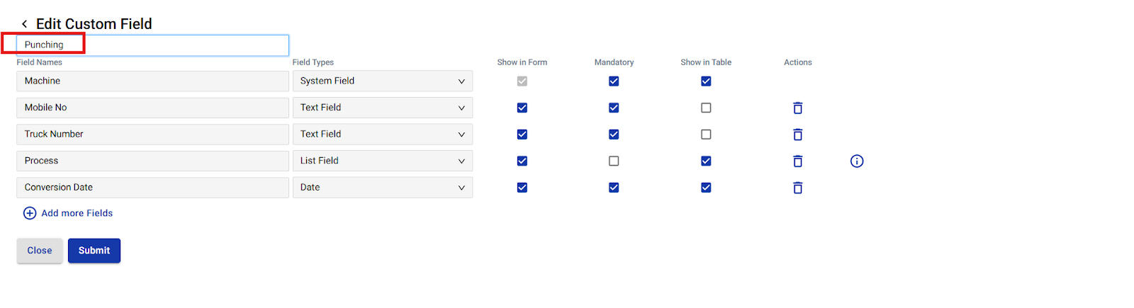Delete the Conversion Date field row
The width and height of the screenshot is (1134, 308).
coord(797,188)
